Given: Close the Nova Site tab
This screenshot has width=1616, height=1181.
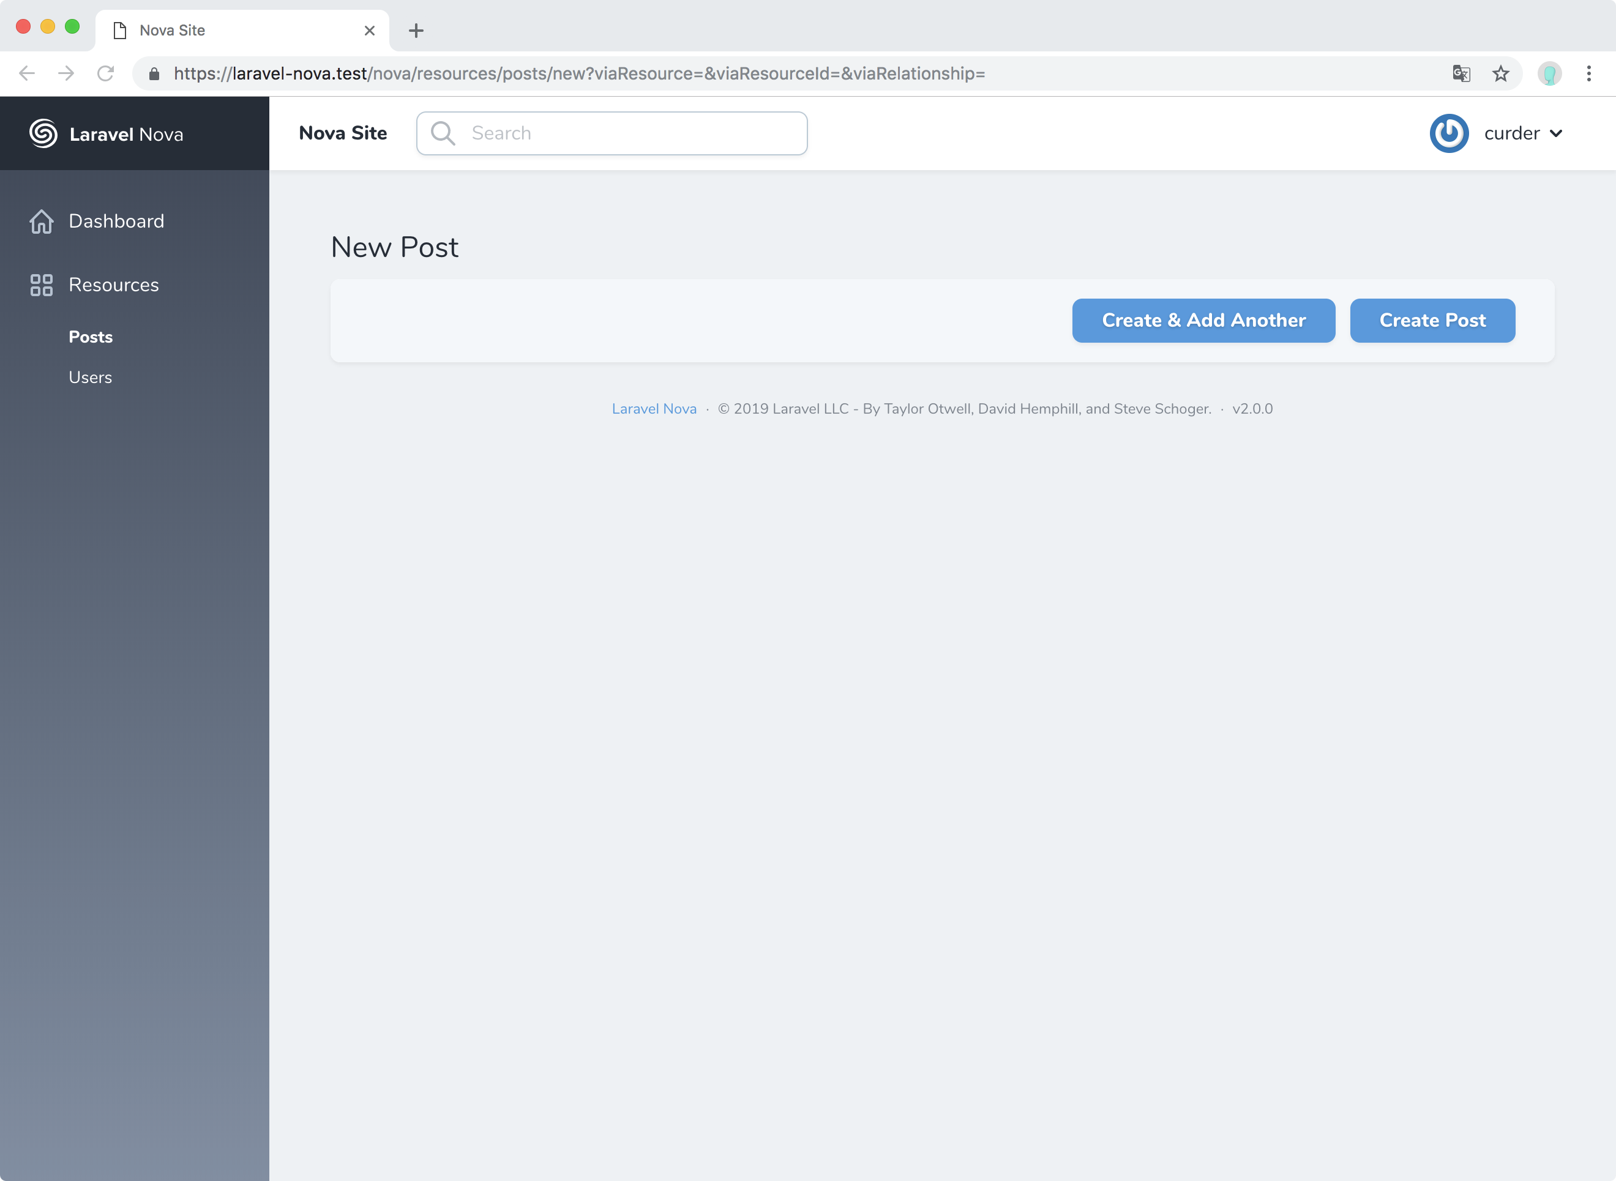Looking at the screenshot, I should [370, 31].
